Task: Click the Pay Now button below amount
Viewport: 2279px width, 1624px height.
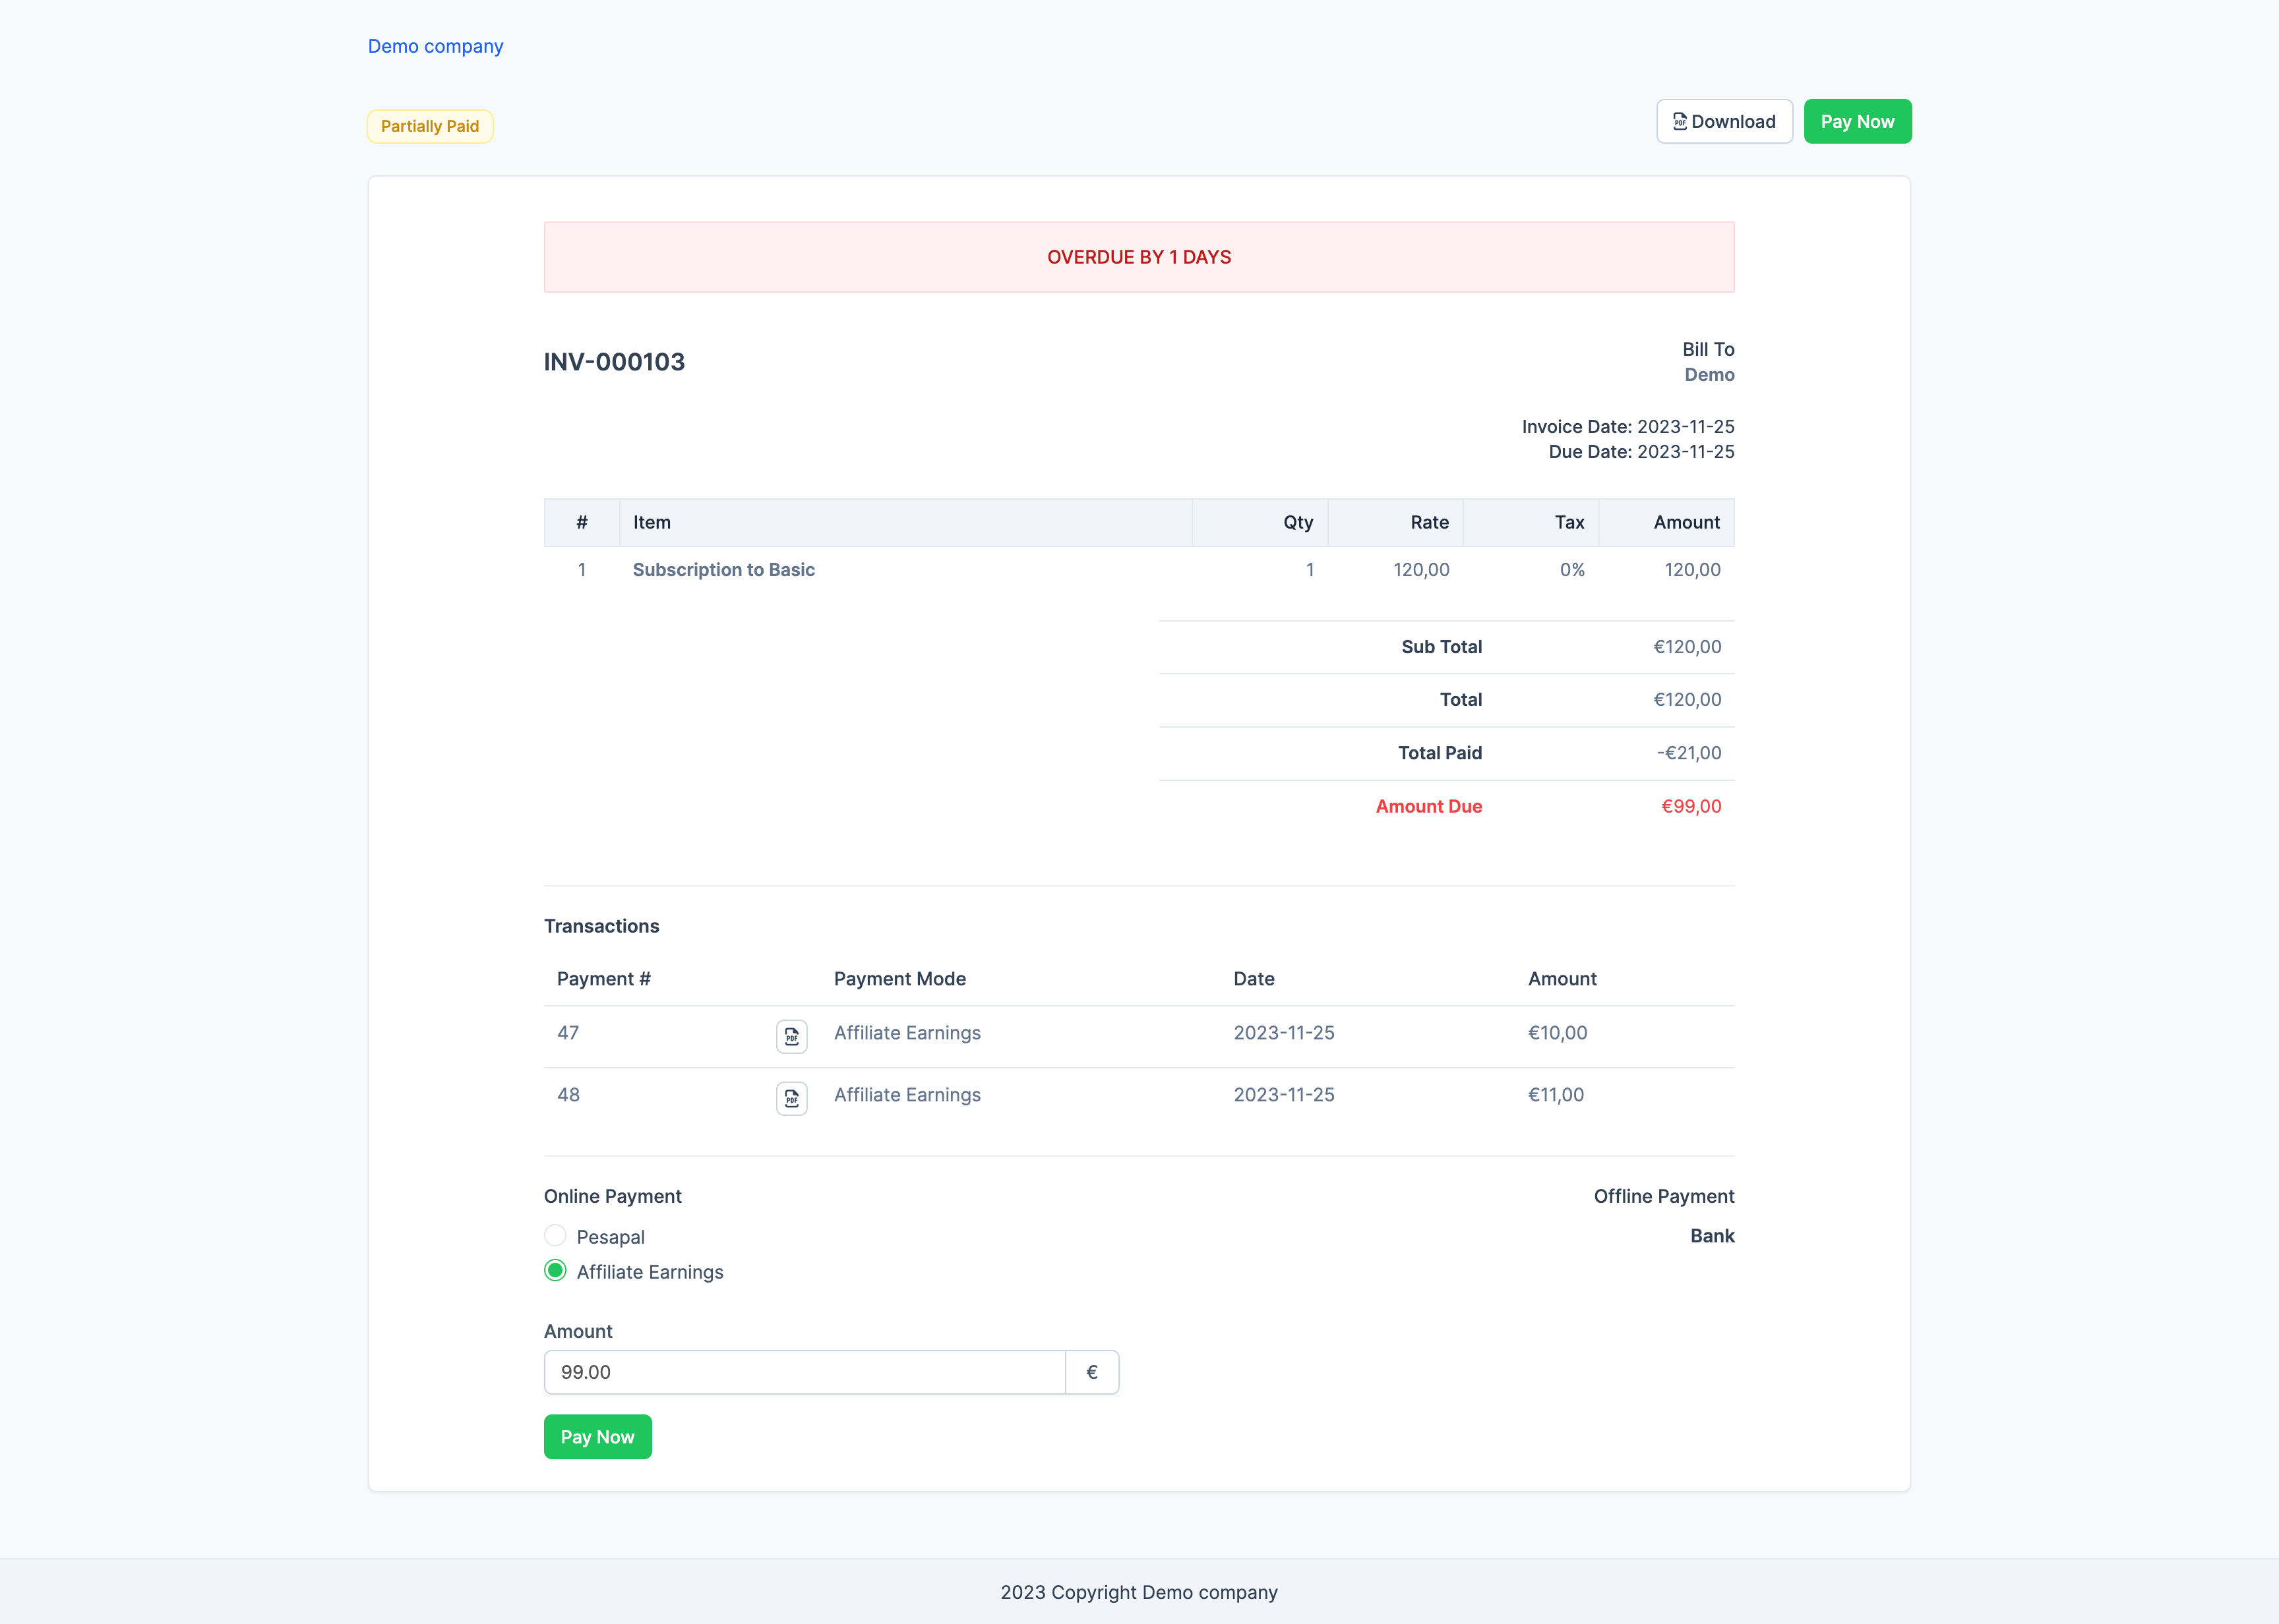Action: click(597, 1436)
